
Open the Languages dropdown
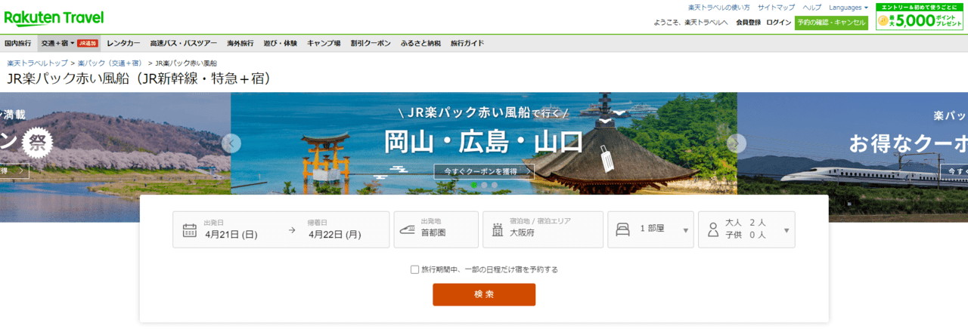click(848, 8)
